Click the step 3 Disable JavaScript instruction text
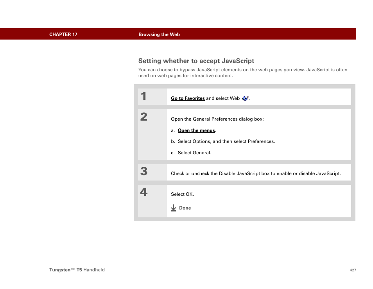Image resolution: width=373 pixels, height=289 pixels. [x=256, y=173]
